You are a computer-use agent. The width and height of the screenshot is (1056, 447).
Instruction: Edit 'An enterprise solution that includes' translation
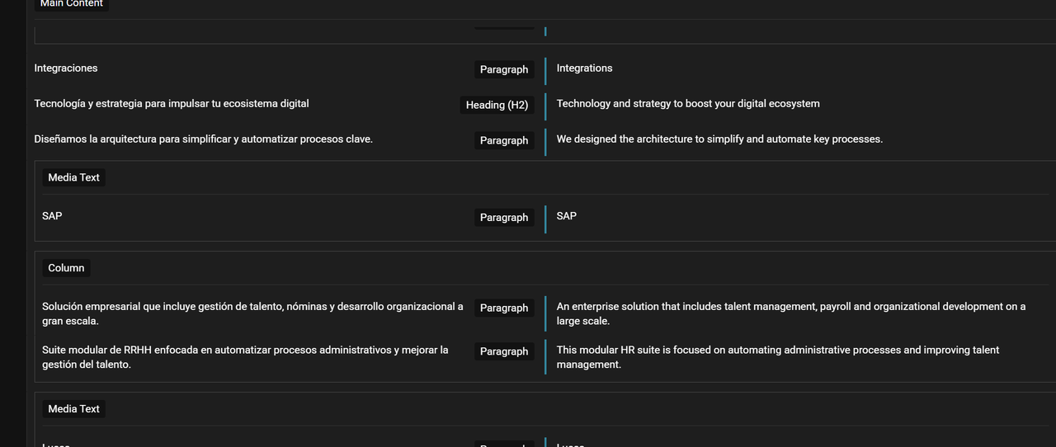[791, 313]
